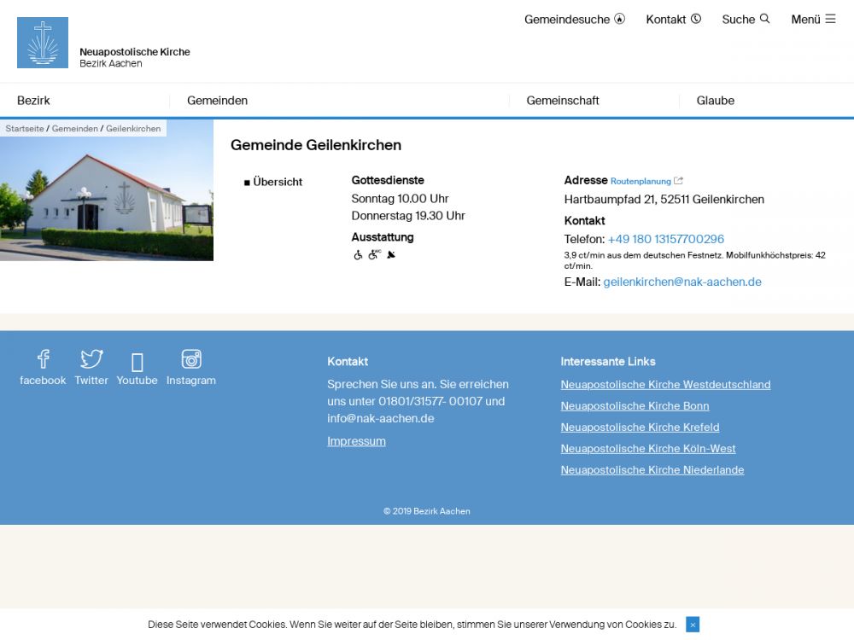Open the Suche search option
The width and height of the screenshot is (854, 640).
coord(746,19)
